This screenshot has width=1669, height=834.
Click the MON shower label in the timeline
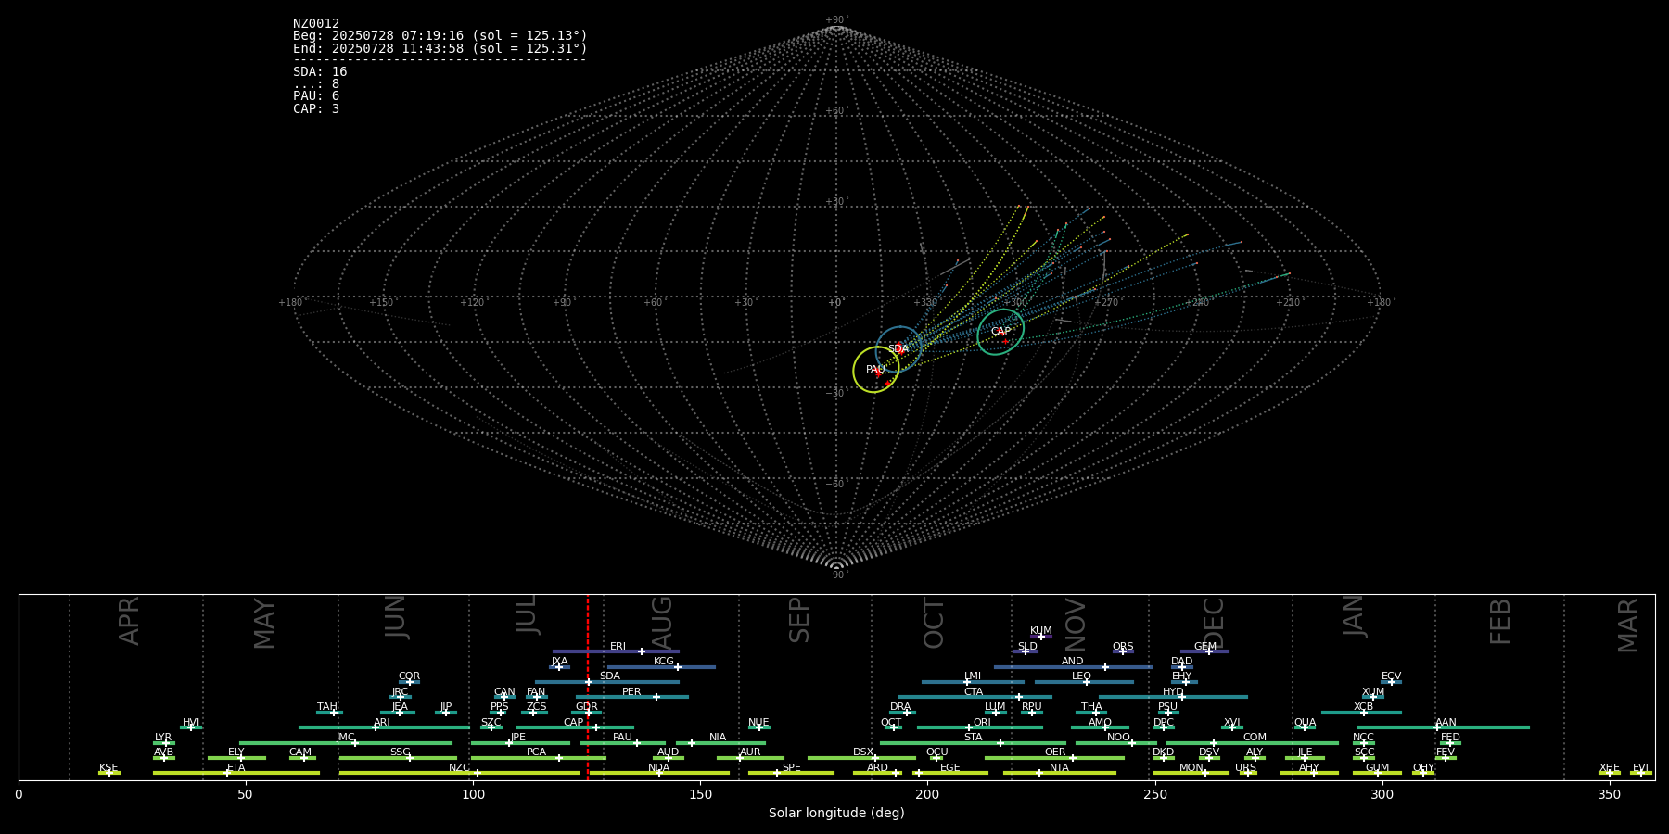tap(1191, 768)
